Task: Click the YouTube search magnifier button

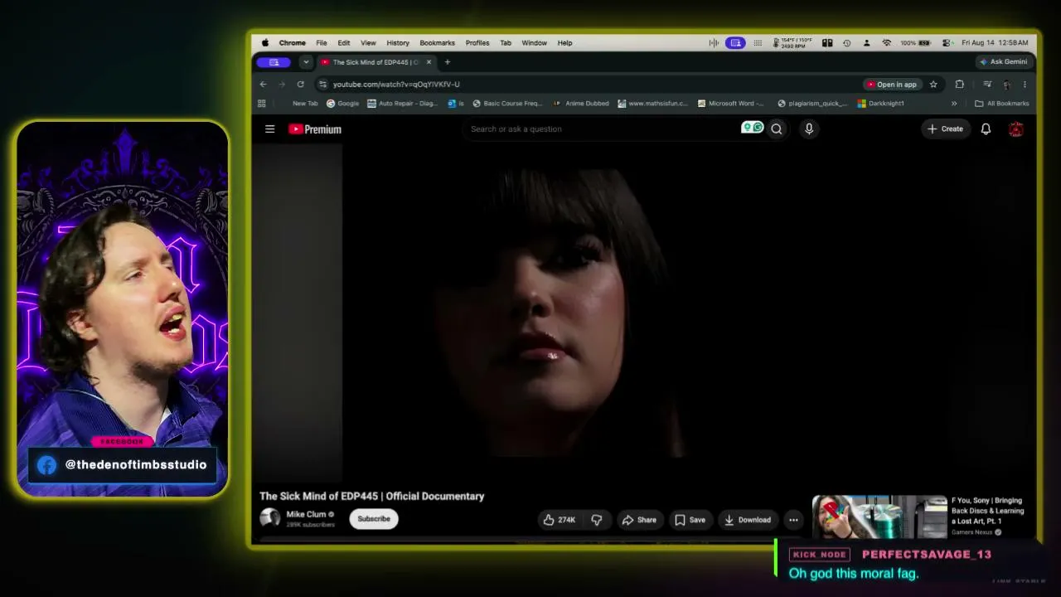Action: point(777,129)
